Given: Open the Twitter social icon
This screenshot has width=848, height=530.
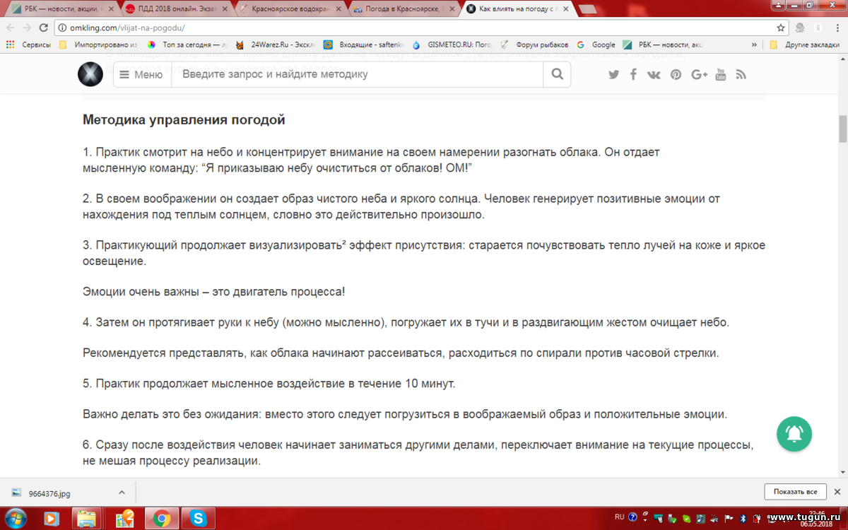Looking at the screenshot, I should 613,74.
